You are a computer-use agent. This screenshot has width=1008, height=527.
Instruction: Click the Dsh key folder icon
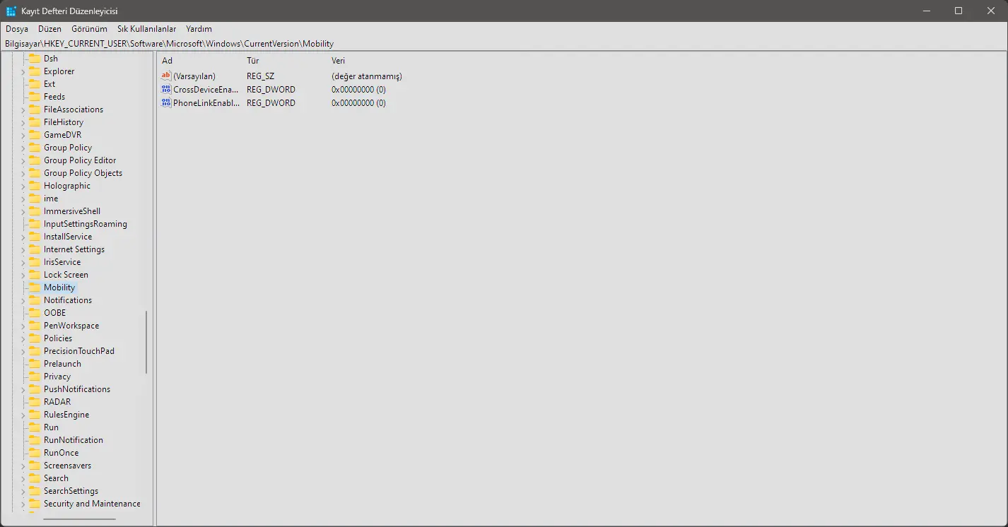(x=34, y=59)
